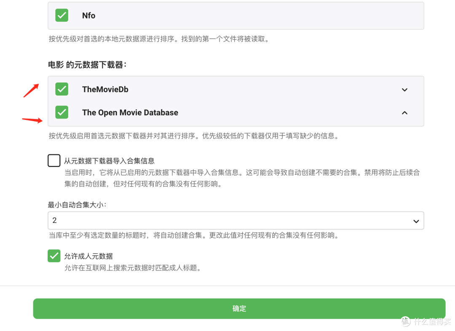Click the checkmark icon next to 允许成人元数据
Screen dimensions: 455x331
click(54, 256)
